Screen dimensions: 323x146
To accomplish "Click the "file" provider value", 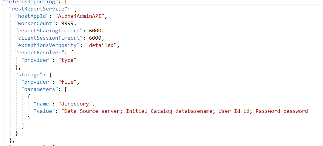I will 67,82.
